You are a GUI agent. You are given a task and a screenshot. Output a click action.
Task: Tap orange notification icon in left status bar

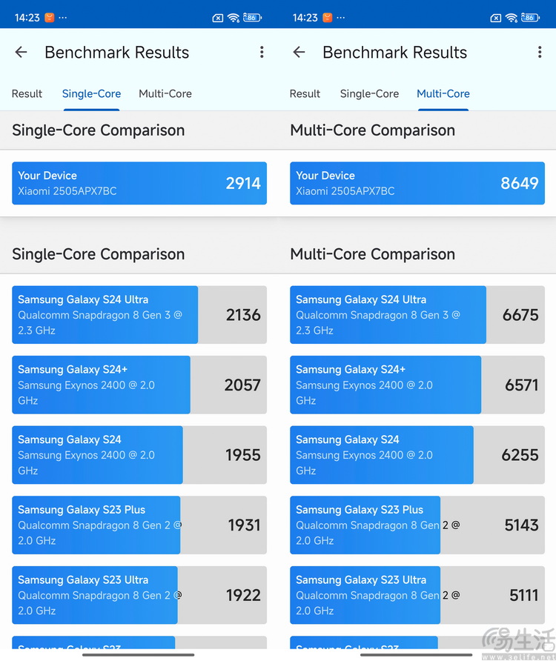(x=50, y=18)
